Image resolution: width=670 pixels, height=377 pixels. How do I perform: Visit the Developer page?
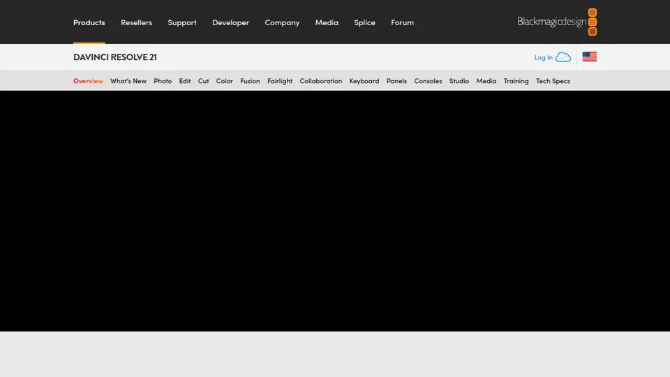tap(231, 22)
